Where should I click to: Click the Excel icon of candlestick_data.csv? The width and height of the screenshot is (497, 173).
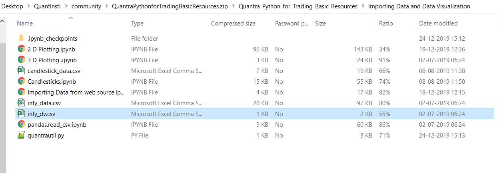(x=21, y=71)
